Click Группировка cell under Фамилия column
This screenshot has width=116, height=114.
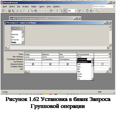pyautogui.click(x=50, y=59)
